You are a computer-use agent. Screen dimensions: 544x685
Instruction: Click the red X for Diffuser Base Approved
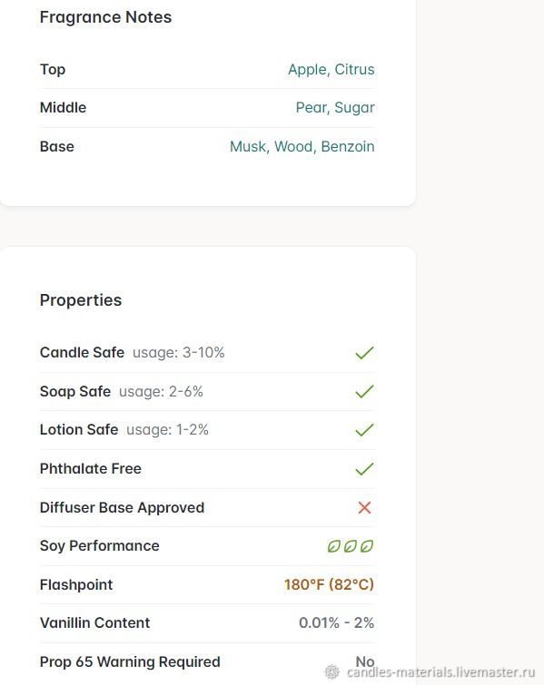364,508
